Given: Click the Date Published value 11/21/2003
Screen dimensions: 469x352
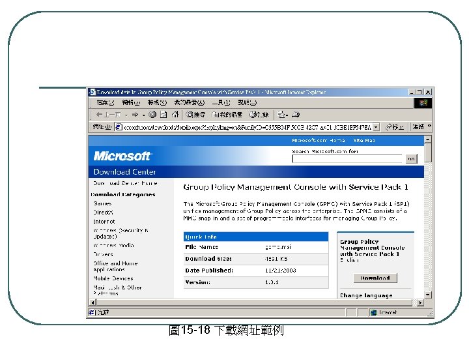Looking at the screenshot, I should click(280, 271).
